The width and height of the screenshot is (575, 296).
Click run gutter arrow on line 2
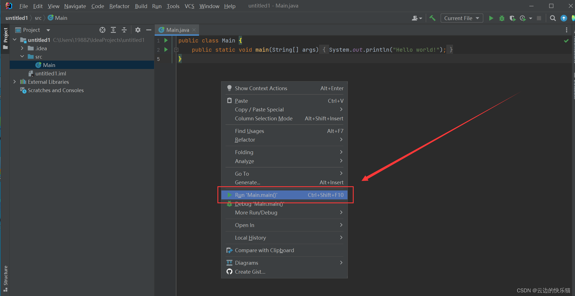click(166, 50)
